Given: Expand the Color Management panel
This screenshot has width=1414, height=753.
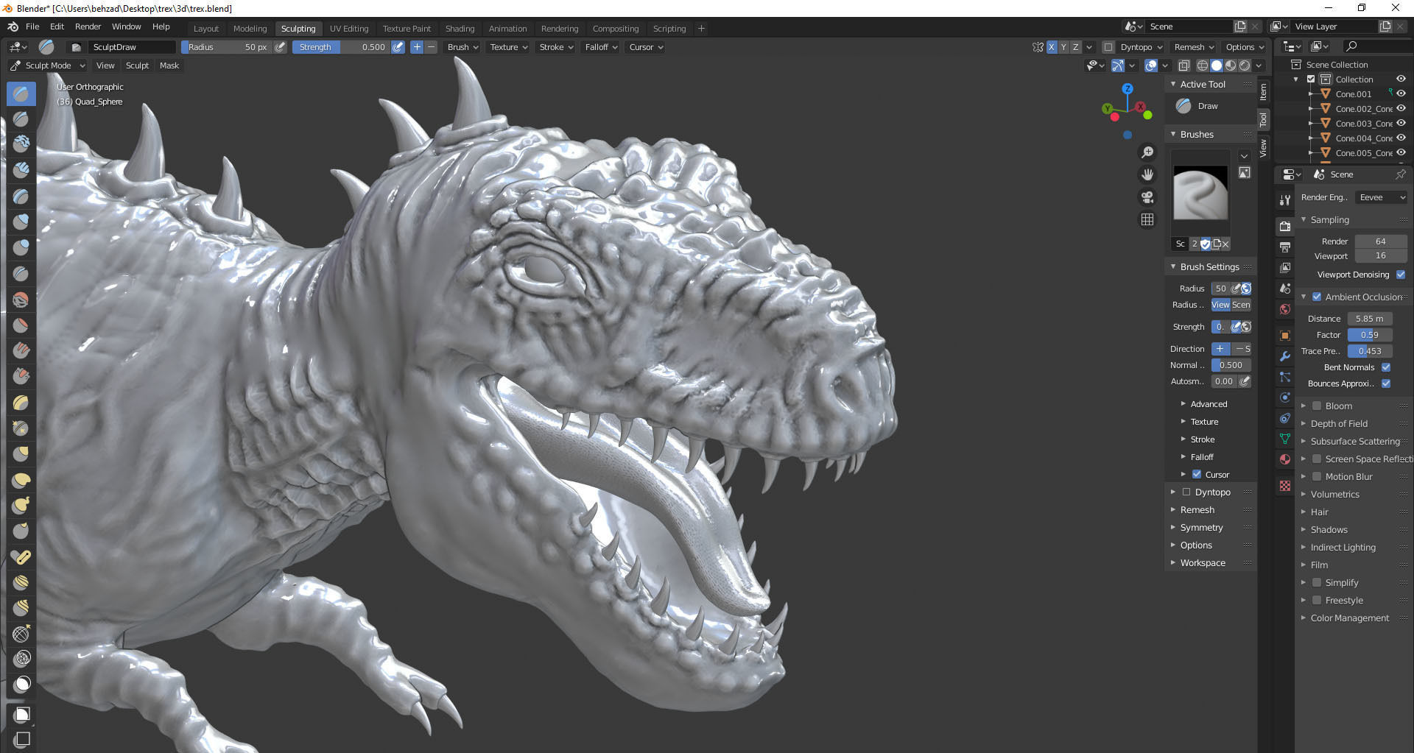Looking at the screenshot, I should (1349, 618).
